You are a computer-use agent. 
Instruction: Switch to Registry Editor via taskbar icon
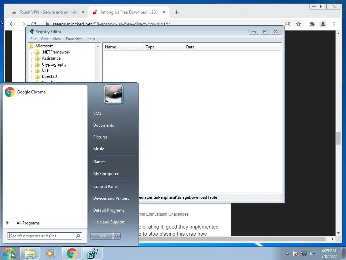(x=93, y=253)
